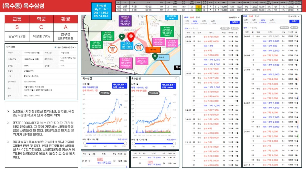Image resolution: width=306 pixels, height=172 pixels.
Task: Toggle 등기일자 pill in the 26평 transaction list
Action: coord(224,28)
